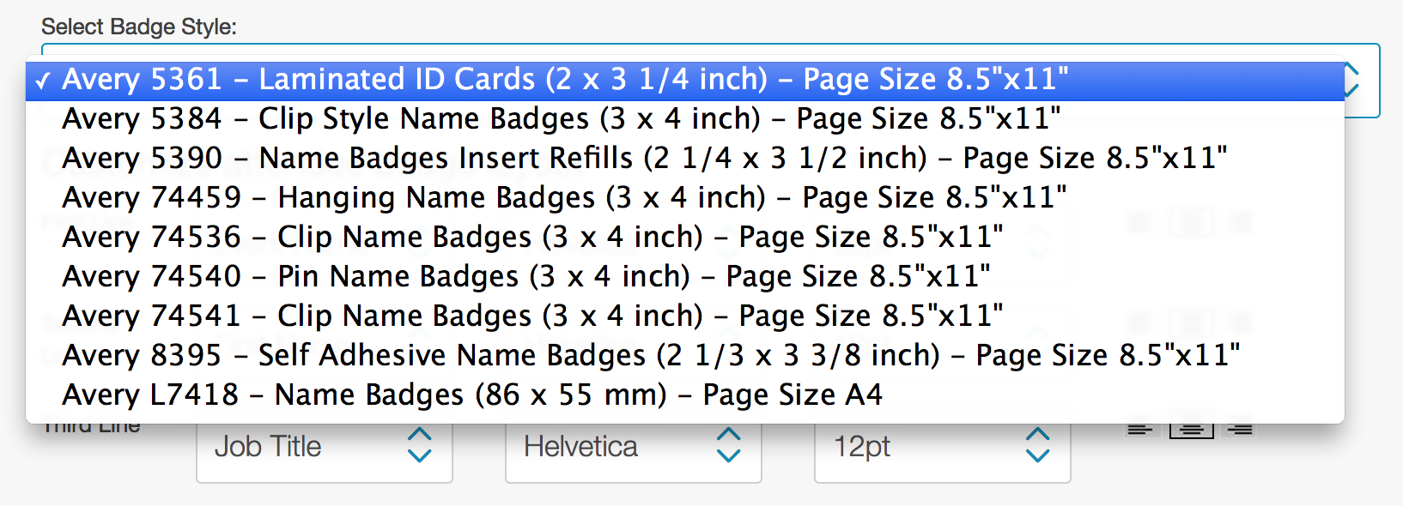Viewport: 1403px width, 506px height.
Task: Select Avery 74459 Hanging Name Badges
Action: (x=685, y=198)
